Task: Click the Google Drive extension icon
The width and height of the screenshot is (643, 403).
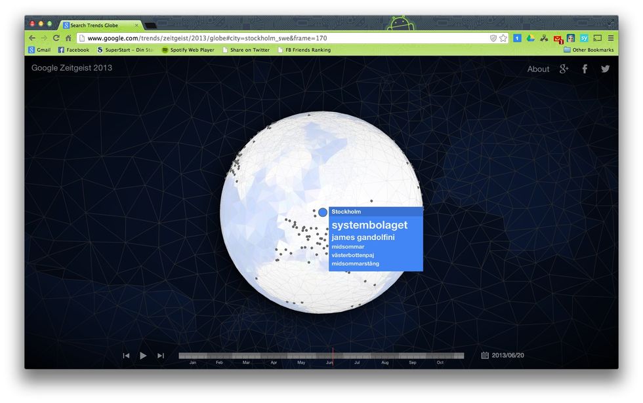Action: click(530, 38)
